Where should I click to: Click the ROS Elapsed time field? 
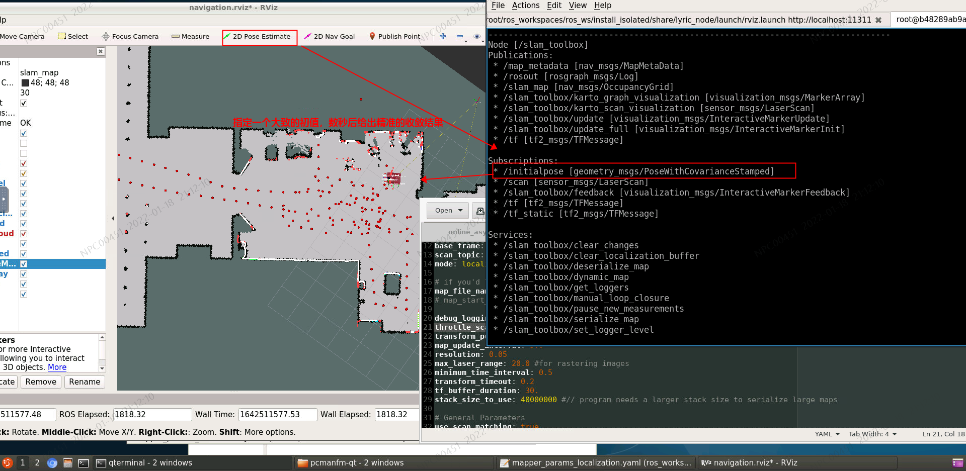[x=152, y=415]
